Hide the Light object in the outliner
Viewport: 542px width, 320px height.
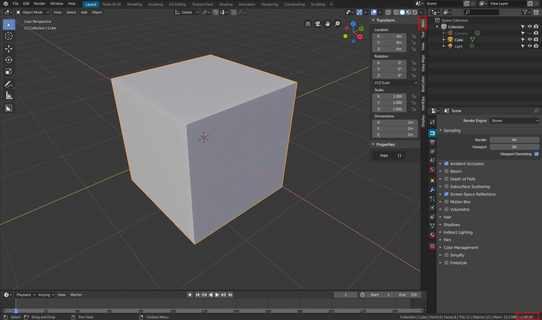[530, 46]
